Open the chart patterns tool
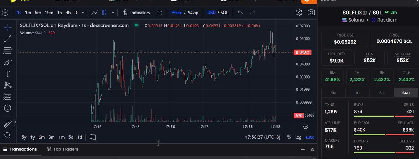Viewport: 419px width, 159px height. pyautogui.click(x=7, y=85)
